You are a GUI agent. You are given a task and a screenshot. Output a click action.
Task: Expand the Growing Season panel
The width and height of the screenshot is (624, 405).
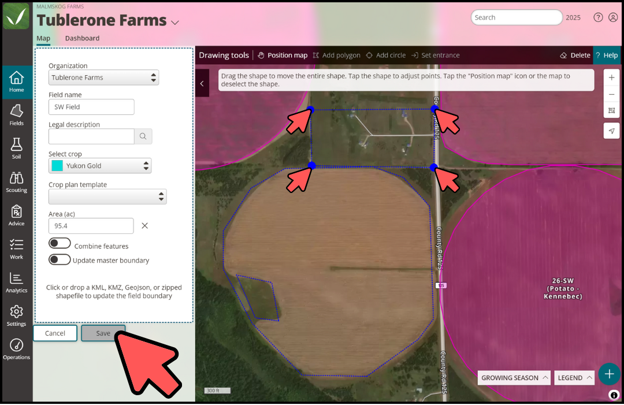[x=515, y=377]
